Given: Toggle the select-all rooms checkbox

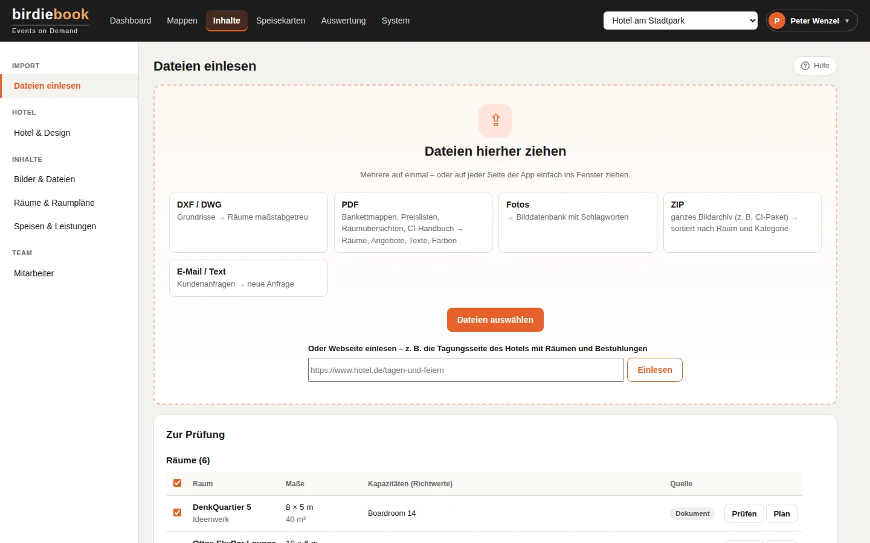Looking at the screenshot, I should click(x=178, y=483).
